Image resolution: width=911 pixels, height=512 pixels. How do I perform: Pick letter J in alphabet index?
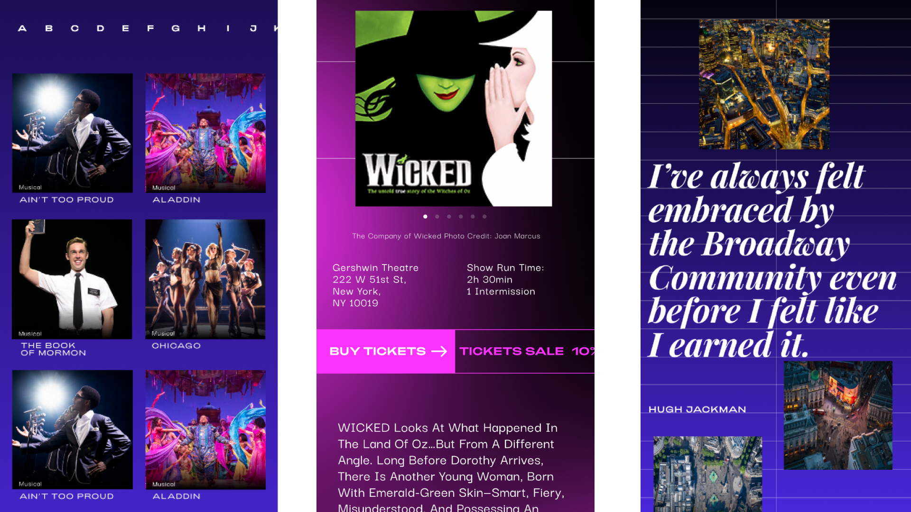(x=253, y=28)
